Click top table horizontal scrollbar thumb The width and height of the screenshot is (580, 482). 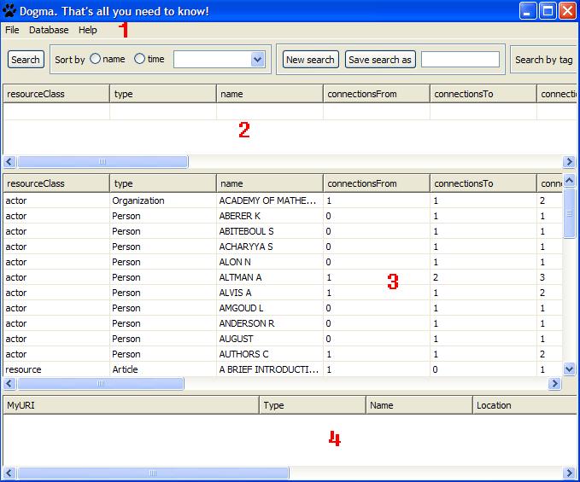click(x=103, y=162)
